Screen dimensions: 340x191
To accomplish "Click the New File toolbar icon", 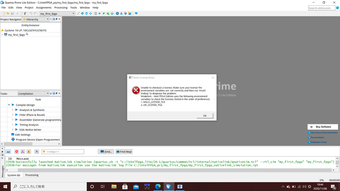I will tap(4, 14).
